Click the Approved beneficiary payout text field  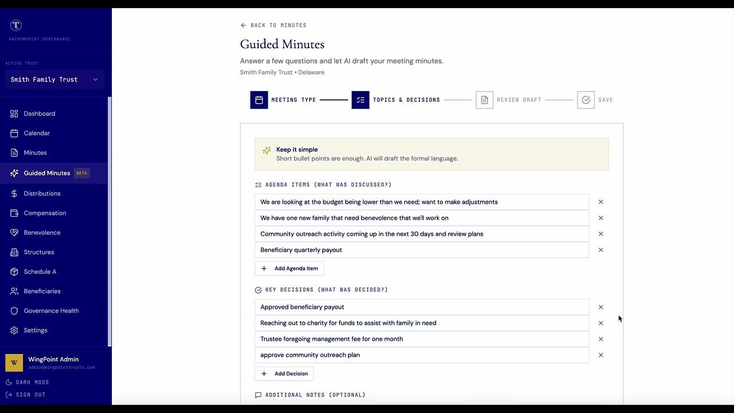click(421, 307)
